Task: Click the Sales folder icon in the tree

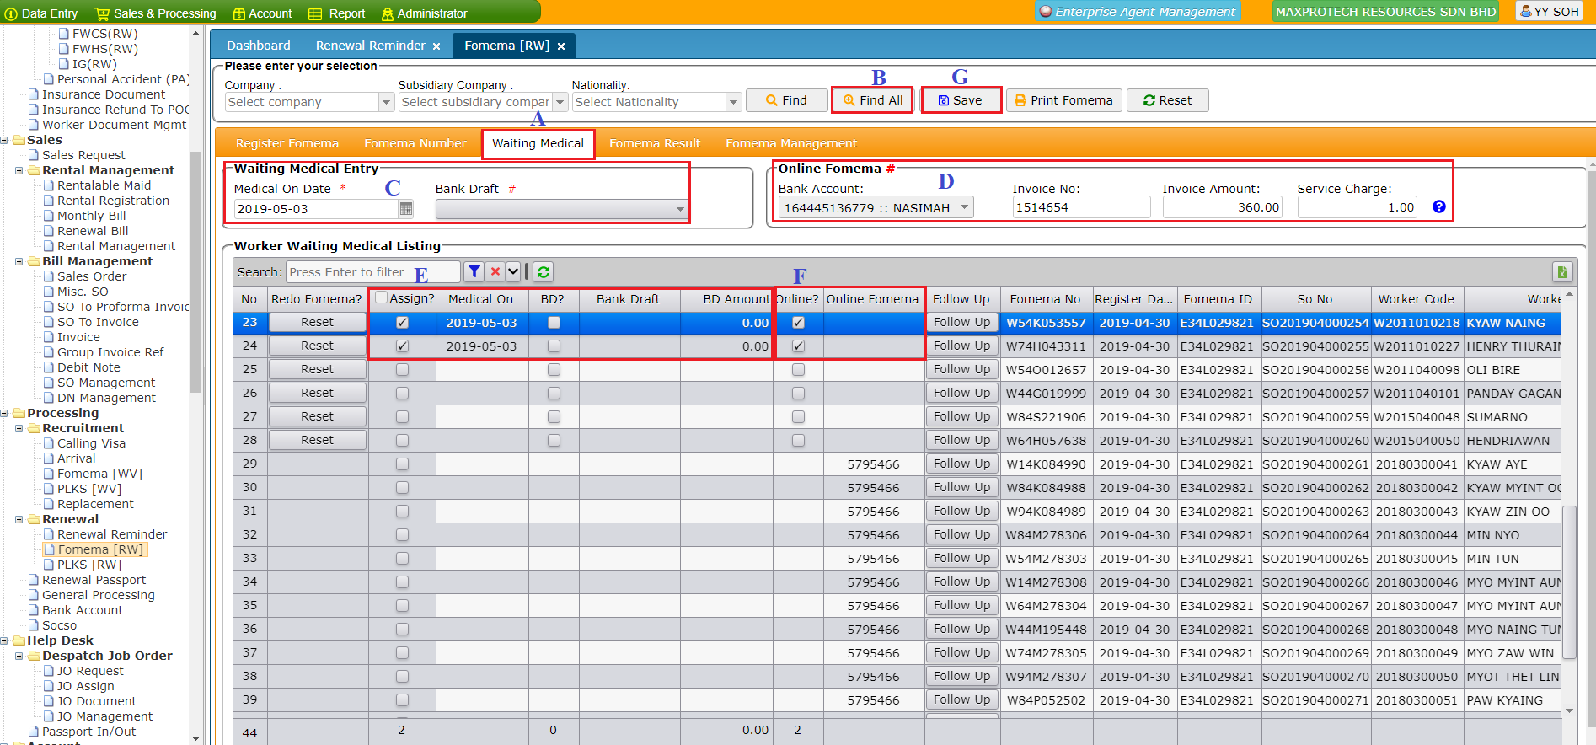Action: click(19, 140)
